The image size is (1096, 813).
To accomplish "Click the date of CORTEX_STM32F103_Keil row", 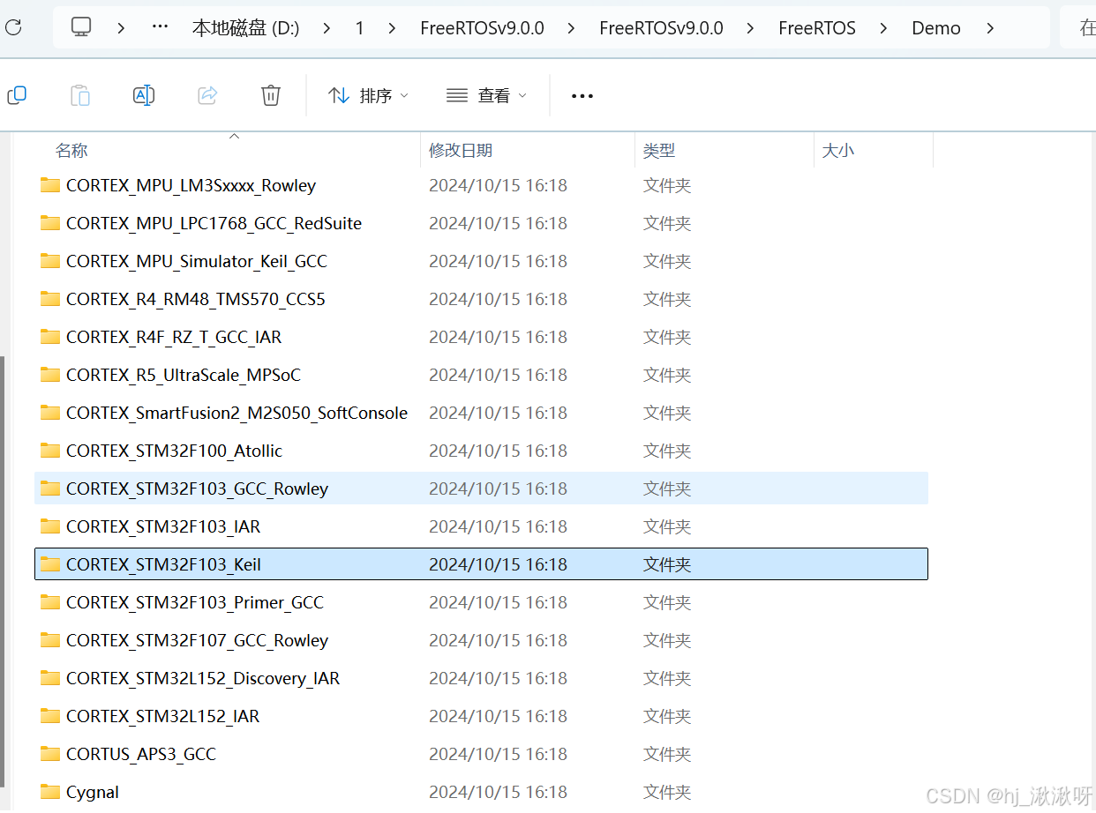I will (x=498, y=564).
